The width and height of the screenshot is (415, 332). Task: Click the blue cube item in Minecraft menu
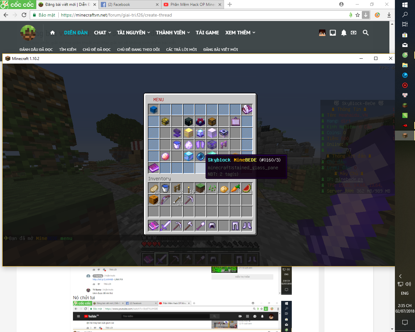point(154,110)
